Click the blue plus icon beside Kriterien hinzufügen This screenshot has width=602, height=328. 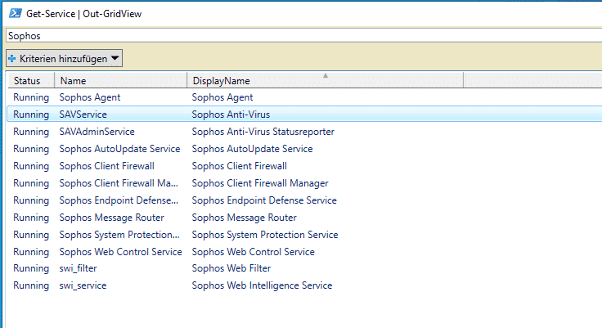click(12, 59)
